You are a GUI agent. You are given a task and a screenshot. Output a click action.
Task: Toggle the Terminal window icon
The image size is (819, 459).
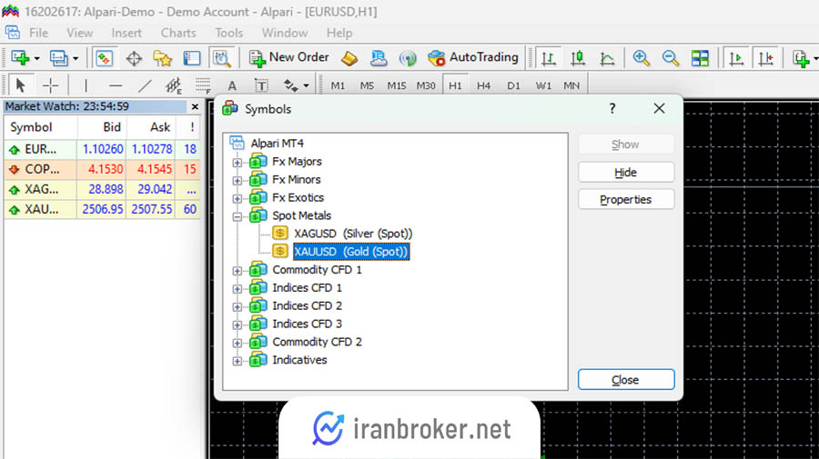[192, 58]
